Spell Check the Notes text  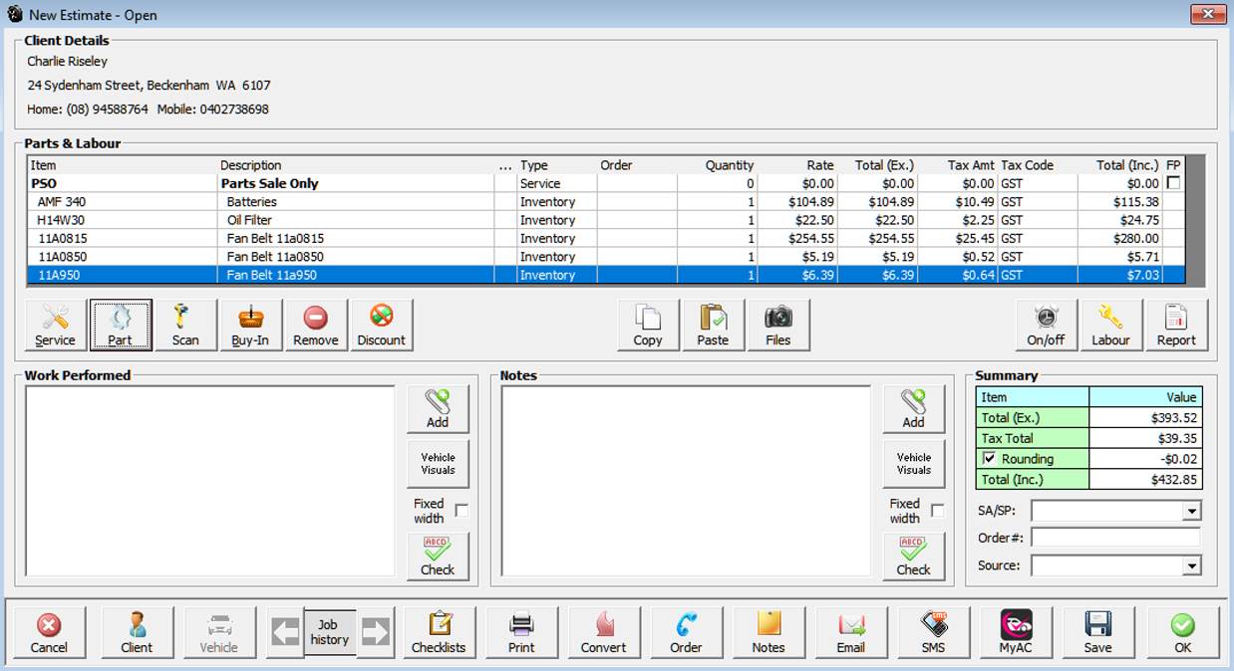coord(913,557)
